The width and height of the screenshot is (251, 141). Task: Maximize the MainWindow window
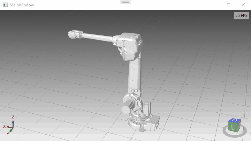point(229,5)
